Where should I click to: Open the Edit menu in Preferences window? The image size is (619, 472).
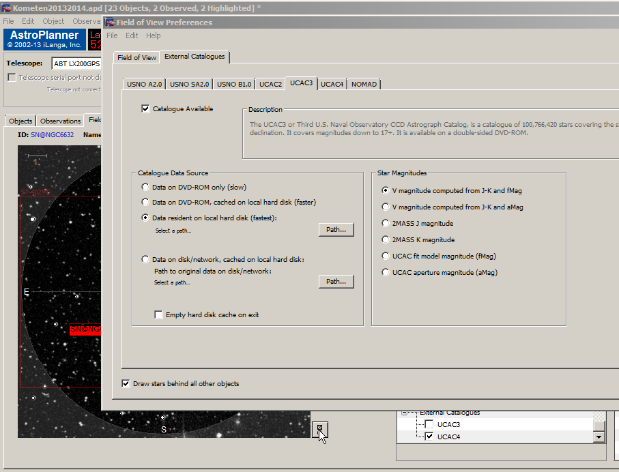pyautogui.click(x=132, y=35)
